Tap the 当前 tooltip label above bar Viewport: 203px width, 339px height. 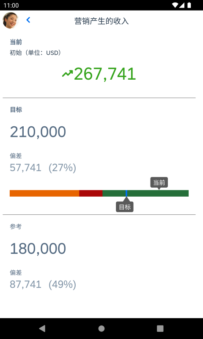pos(159,183)
